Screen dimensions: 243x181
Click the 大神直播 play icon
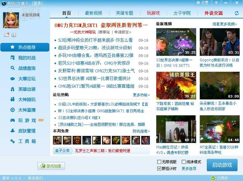pyautogui.click(x=12, y=110)
